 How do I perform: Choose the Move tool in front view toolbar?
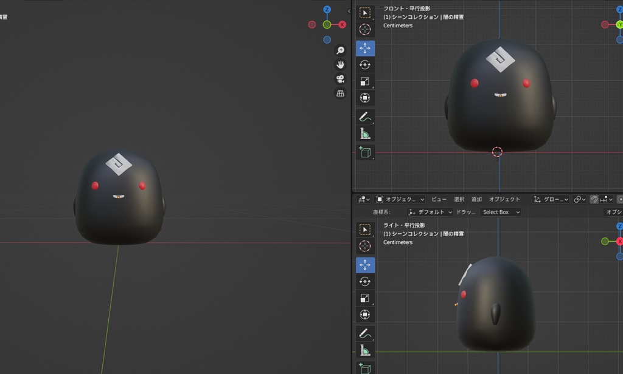(365, 49)
